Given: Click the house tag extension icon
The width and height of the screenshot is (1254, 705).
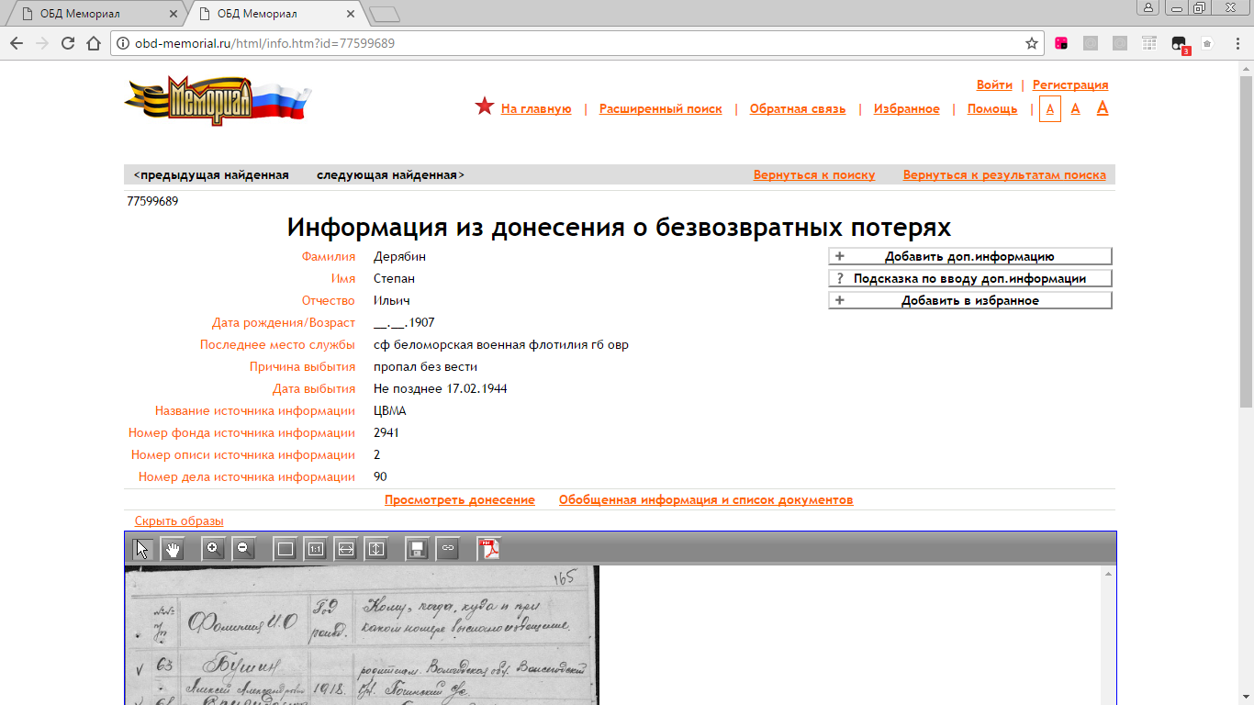Looking at the screenshot, I should (1207, 43).
